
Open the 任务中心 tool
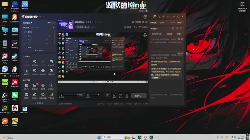[27, 87]
